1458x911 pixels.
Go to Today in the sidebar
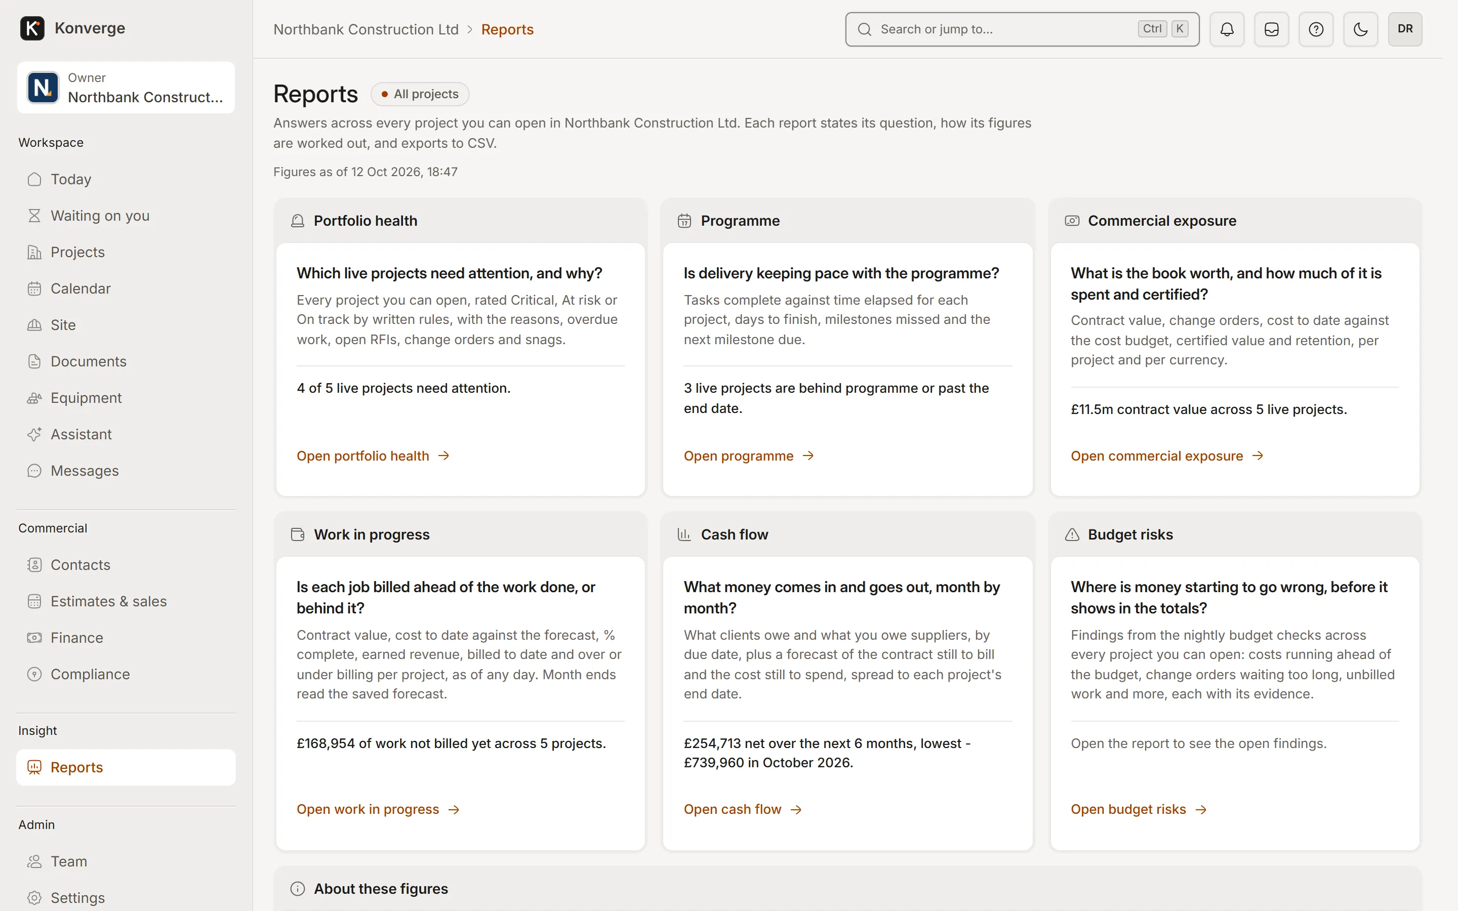[126, 179]
